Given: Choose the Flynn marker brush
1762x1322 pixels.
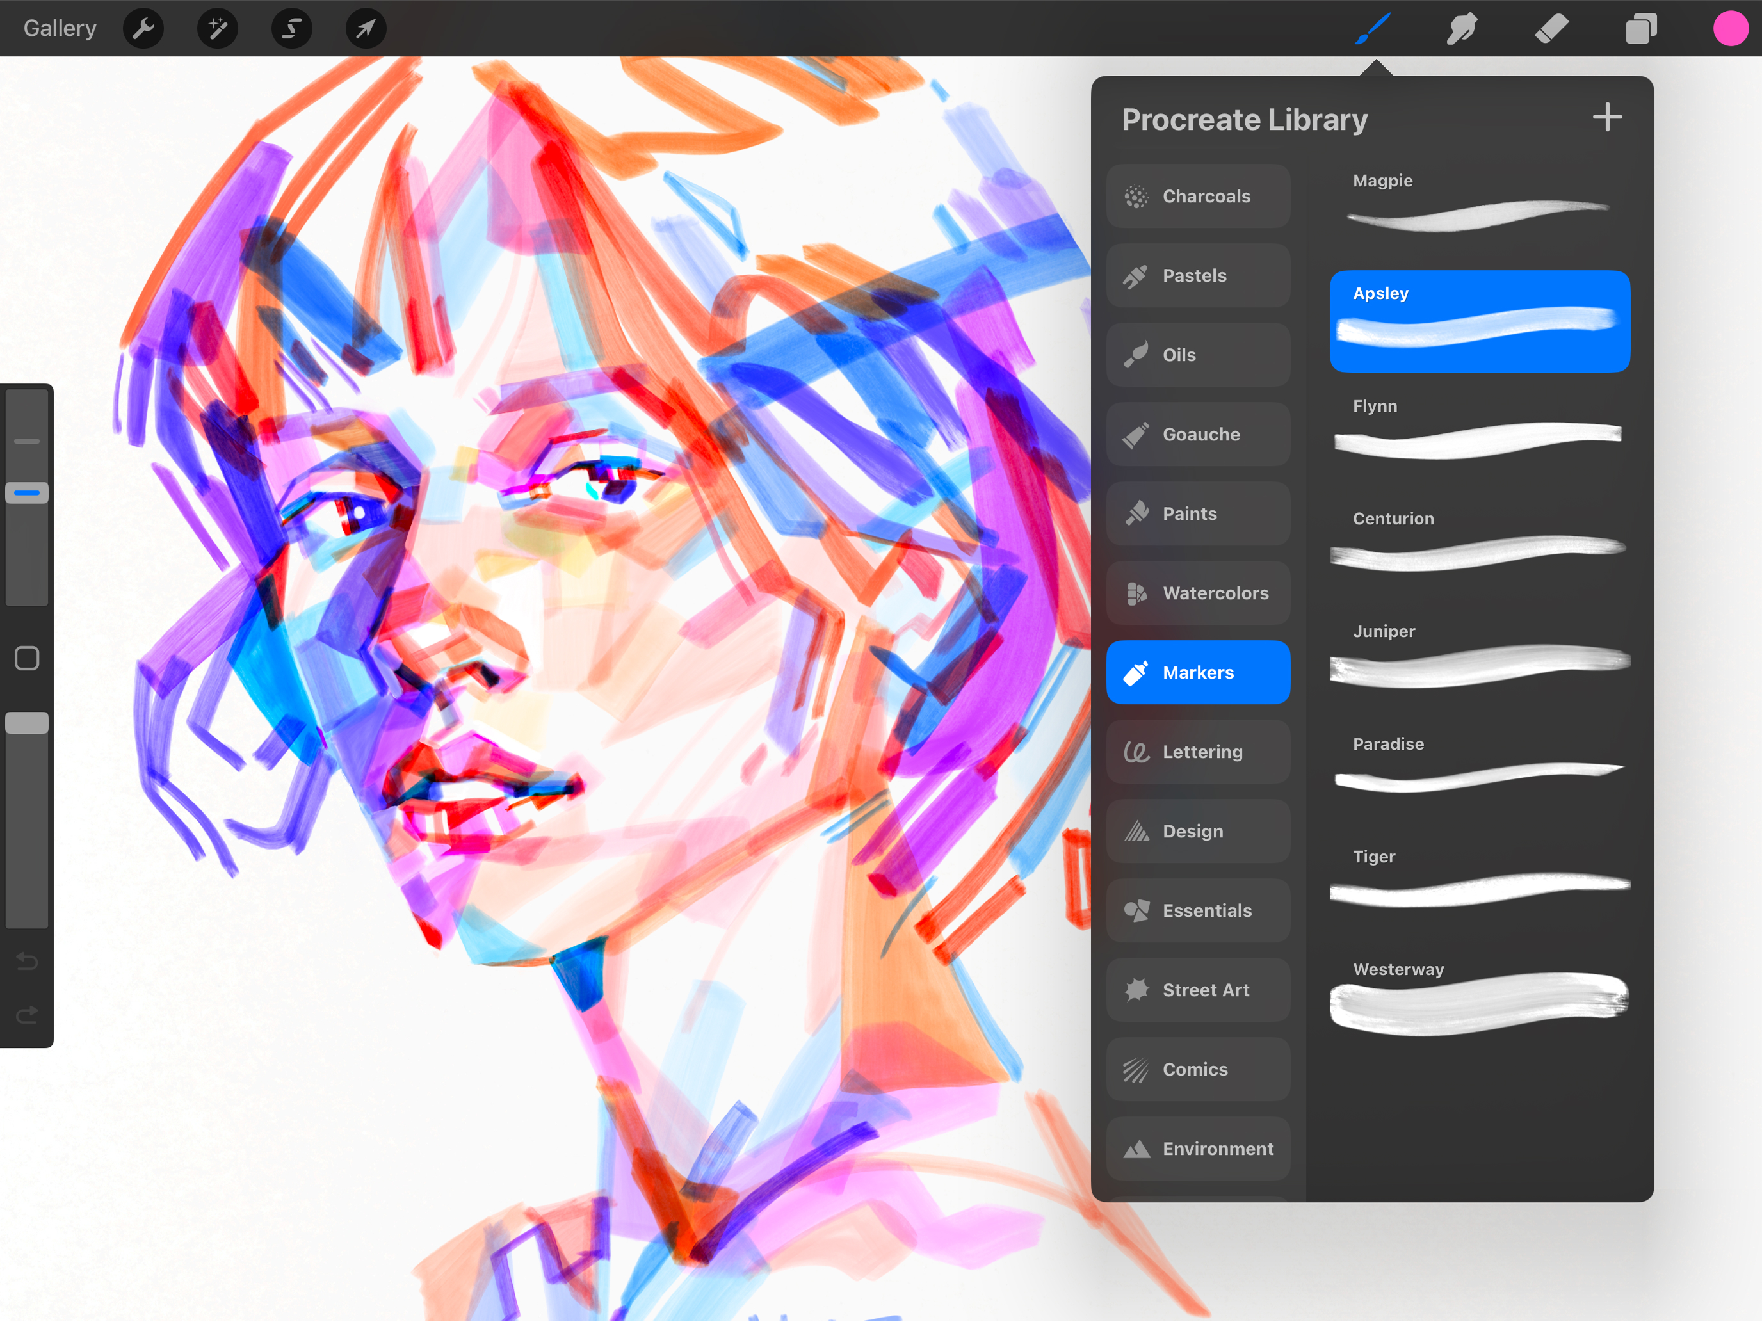Looking at the screenshot, I should [x=1480, y=434].
